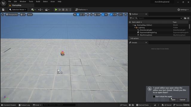Toggle scale snapping icon

click(x=111, y=15)
